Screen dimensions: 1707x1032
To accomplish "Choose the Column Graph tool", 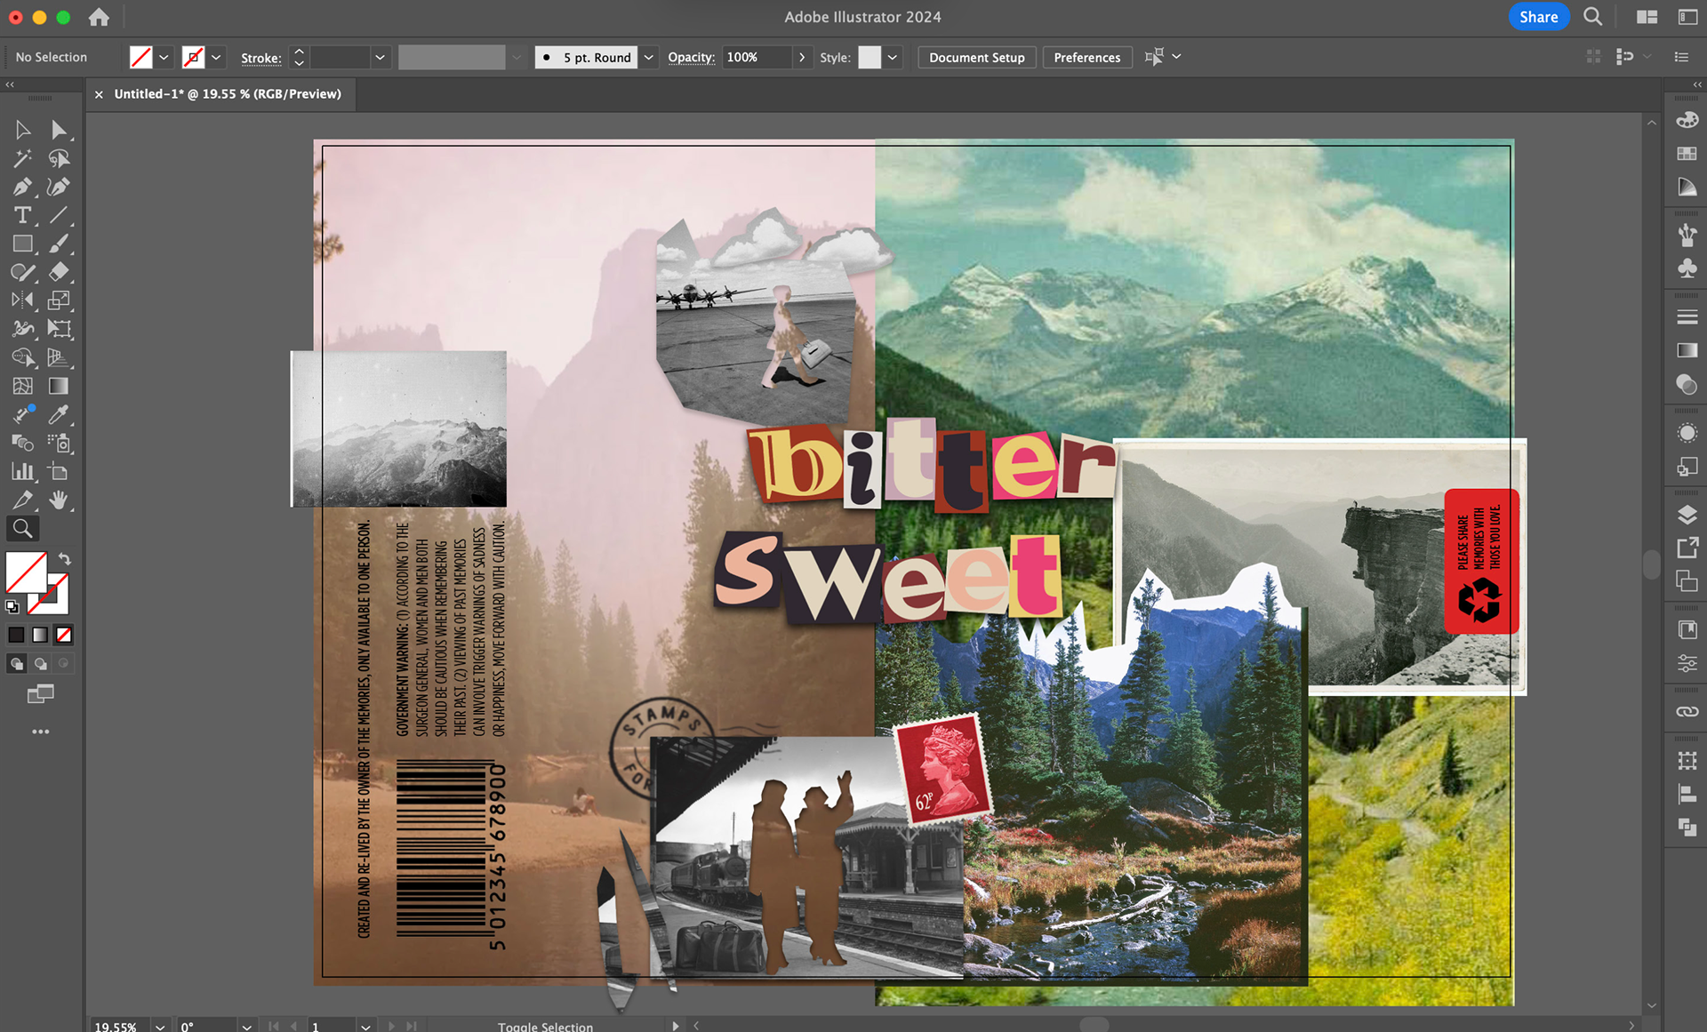I will coord(22,471).
